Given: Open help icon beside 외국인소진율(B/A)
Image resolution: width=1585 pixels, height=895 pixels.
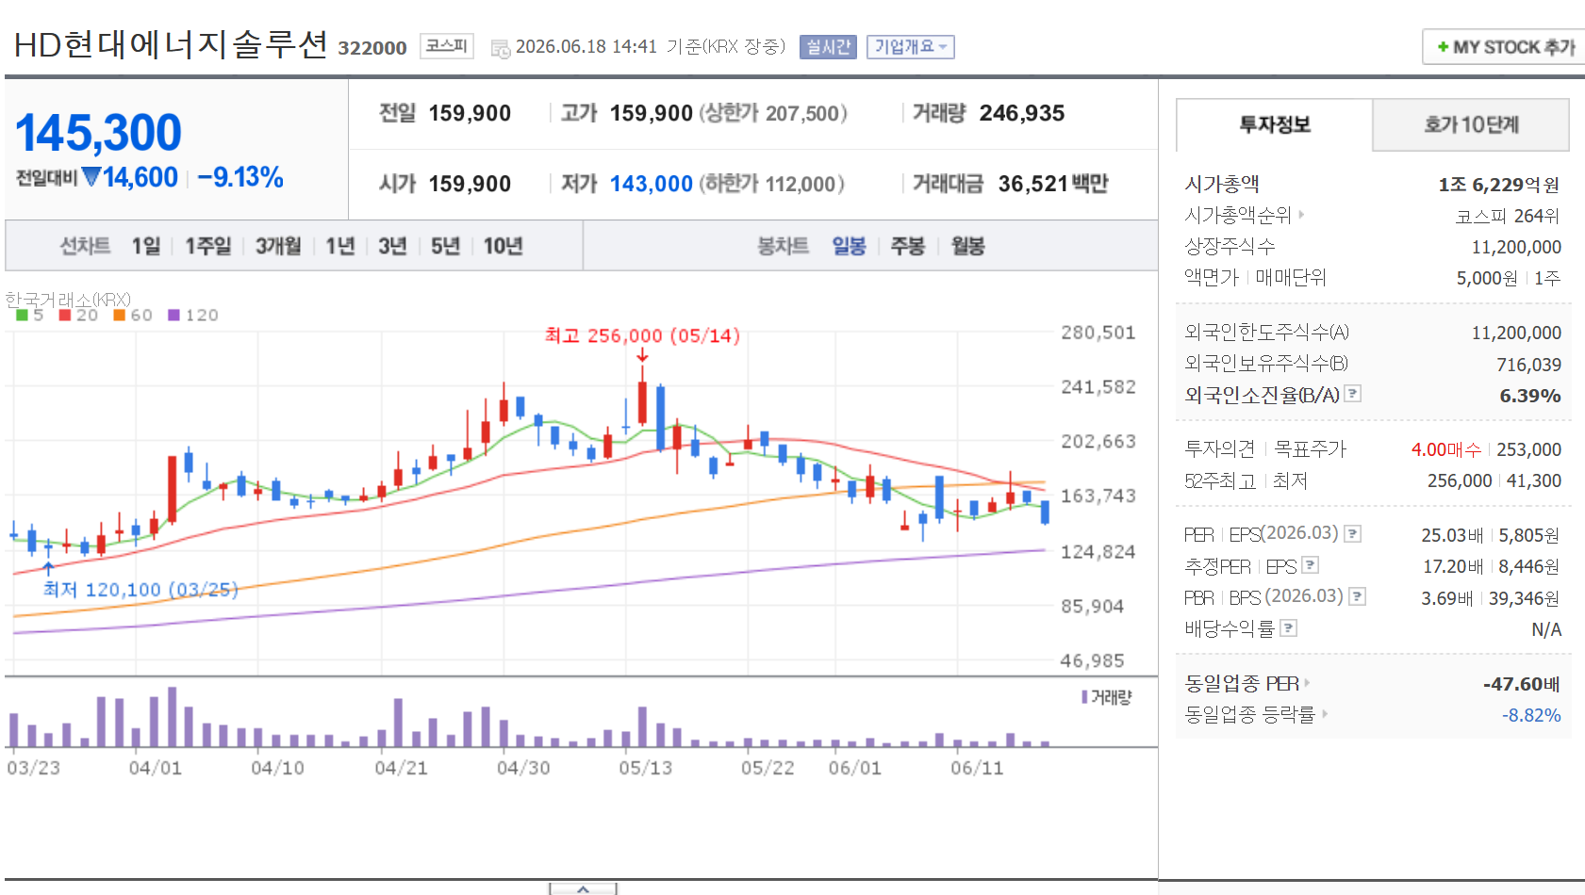Looking at the screenshot, I should 1352,394.
